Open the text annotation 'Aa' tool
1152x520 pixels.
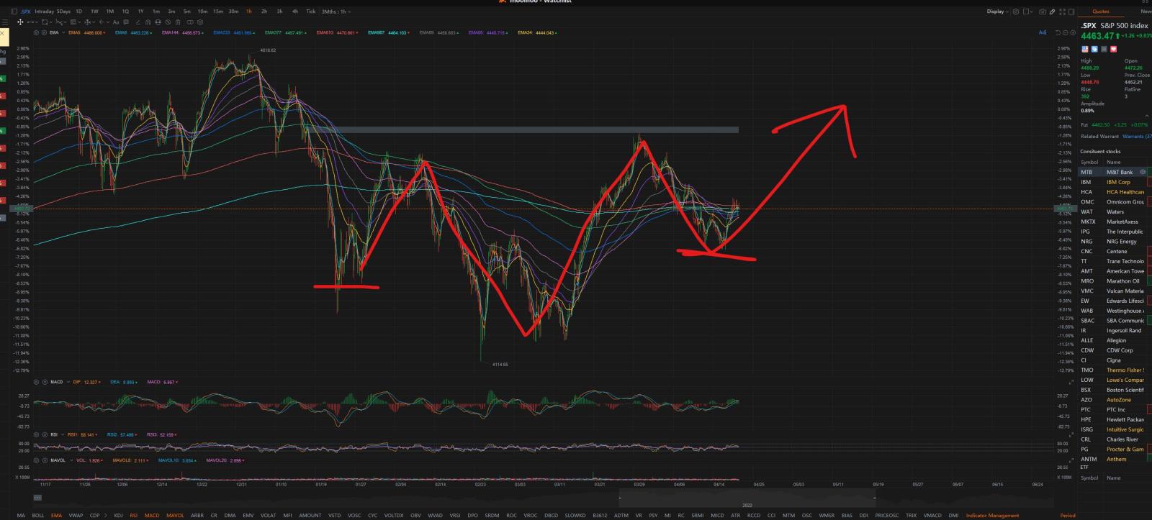pyautogui.click(x=116, y=22)
